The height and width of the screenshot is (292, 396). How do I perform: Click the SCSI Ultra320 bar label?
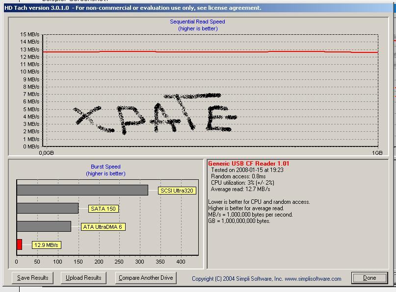point(177,191)
